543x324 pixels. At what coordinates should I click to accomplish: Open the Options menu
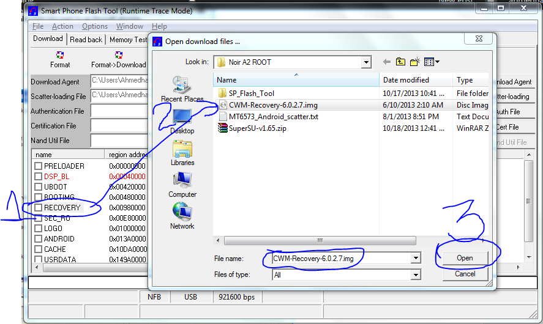[95, 26]
